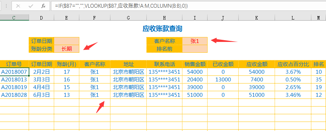Click the name box options dots
The height and width of the screenshot is (131, 326).
click(6, 6)
